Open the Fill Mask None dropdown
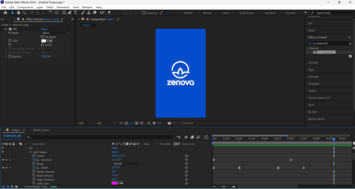Image resolution: width=355 pixels, height=189 pixels. click(55, 33)
